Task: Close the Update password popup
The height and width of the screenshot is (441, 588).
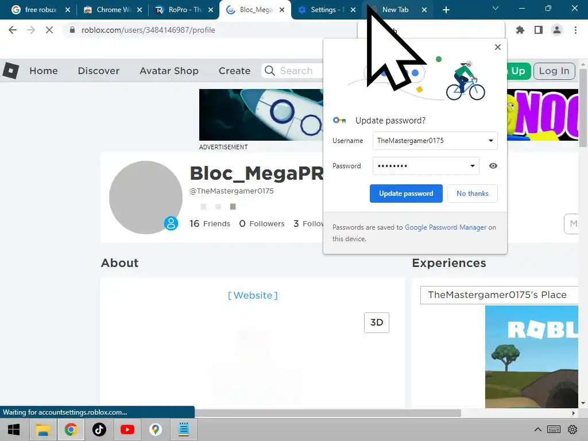Action: click(x=498, y=47)
